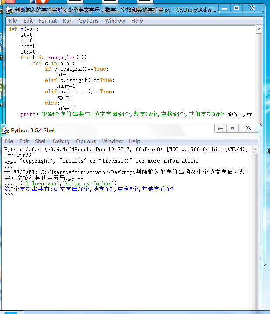Open Edit menu in editor window
Viewport: 270px width, 314px height.
[x=28, y=21]
